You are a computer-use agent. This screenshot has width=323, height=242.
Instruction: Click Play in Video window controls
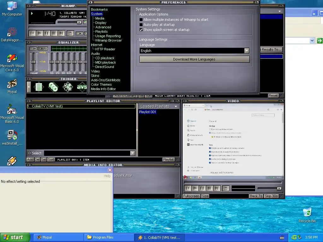point(195,188)
